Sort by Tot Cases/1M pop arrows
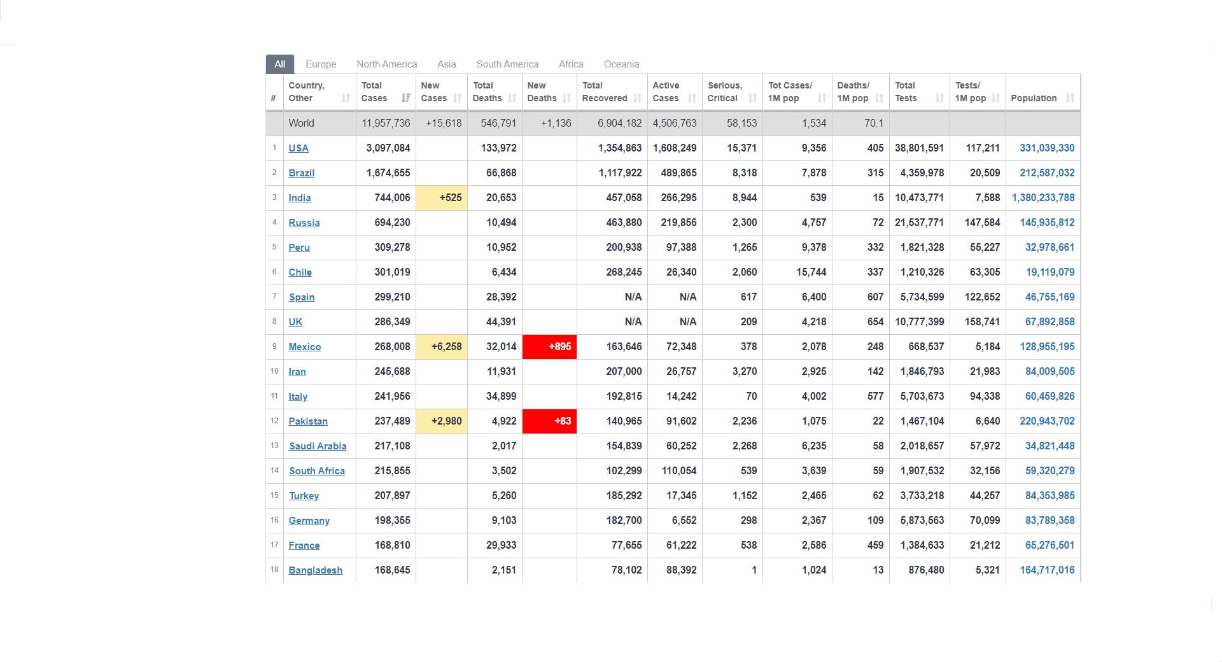 (822, 98)
